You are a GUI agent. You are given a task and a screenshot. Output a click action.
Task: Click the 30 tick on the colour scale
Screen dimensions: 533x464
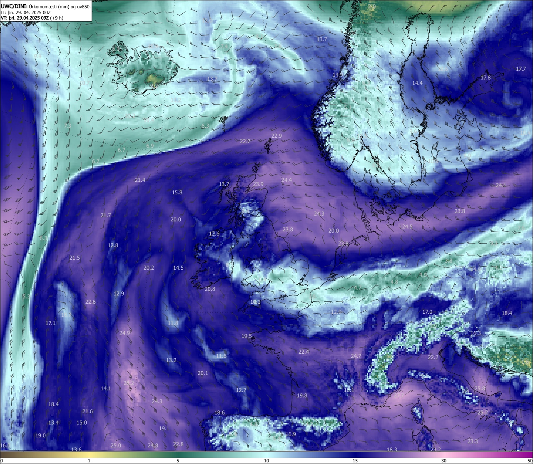click(444, 461)
